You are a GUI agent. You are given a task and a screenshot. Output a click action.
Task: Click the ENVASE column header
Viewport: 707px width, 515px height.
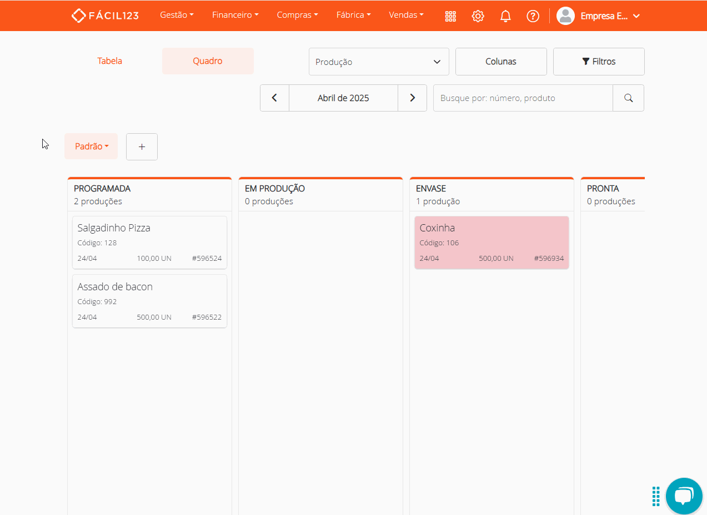tap(431, 189)
